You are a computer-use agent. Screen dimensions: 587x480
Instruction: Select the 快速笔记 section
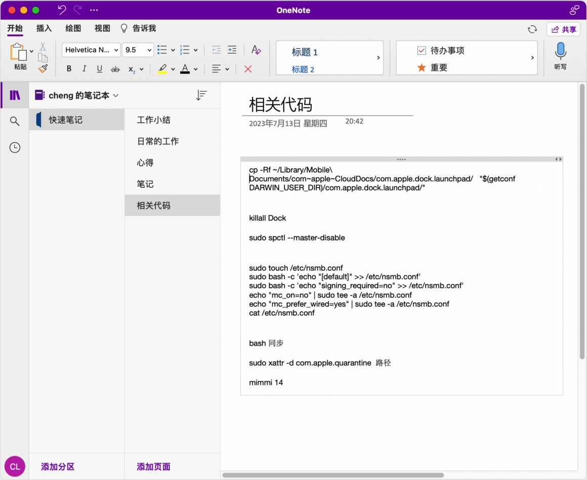pos(77,120)
